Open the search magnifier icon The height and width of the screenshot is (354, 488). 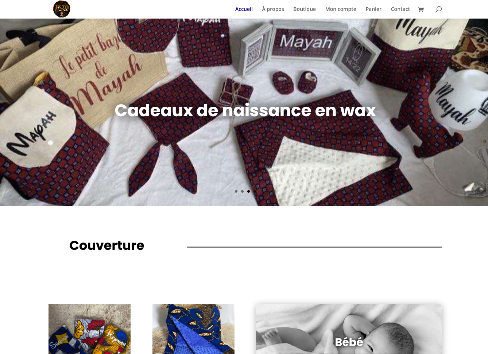pos(438,9)
